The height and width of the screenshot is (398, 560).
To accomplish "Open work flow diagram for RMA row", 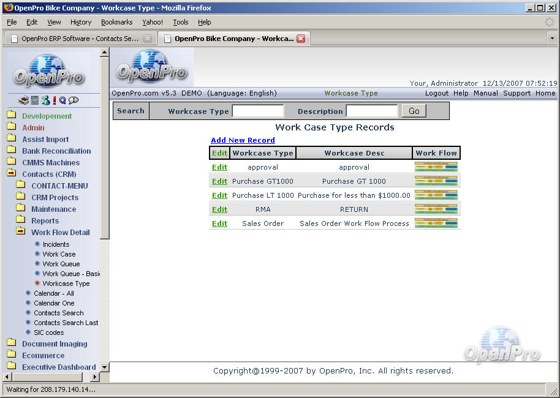I will (436, 209).
